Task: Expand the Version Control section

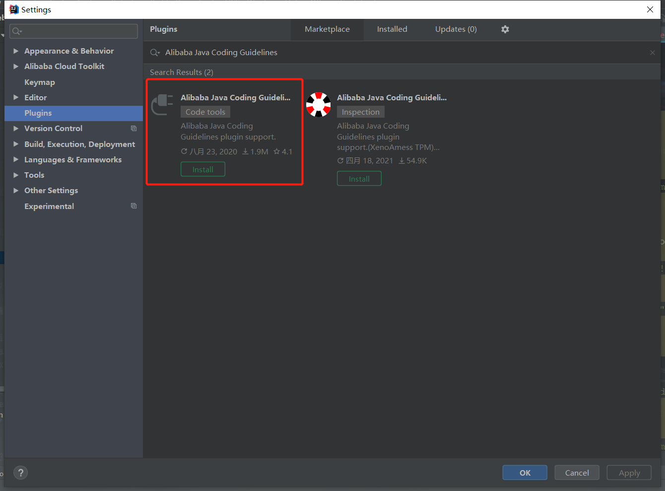Action: pos(16,129)
